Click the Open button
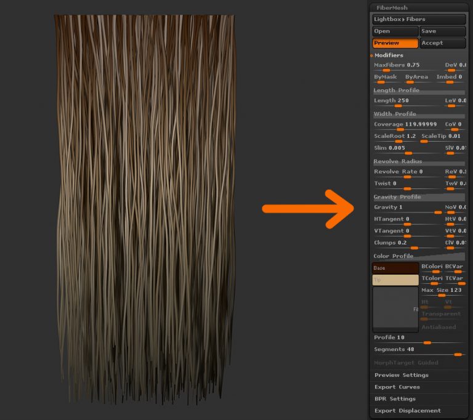473x420 pixels. [x=395, y=31]
